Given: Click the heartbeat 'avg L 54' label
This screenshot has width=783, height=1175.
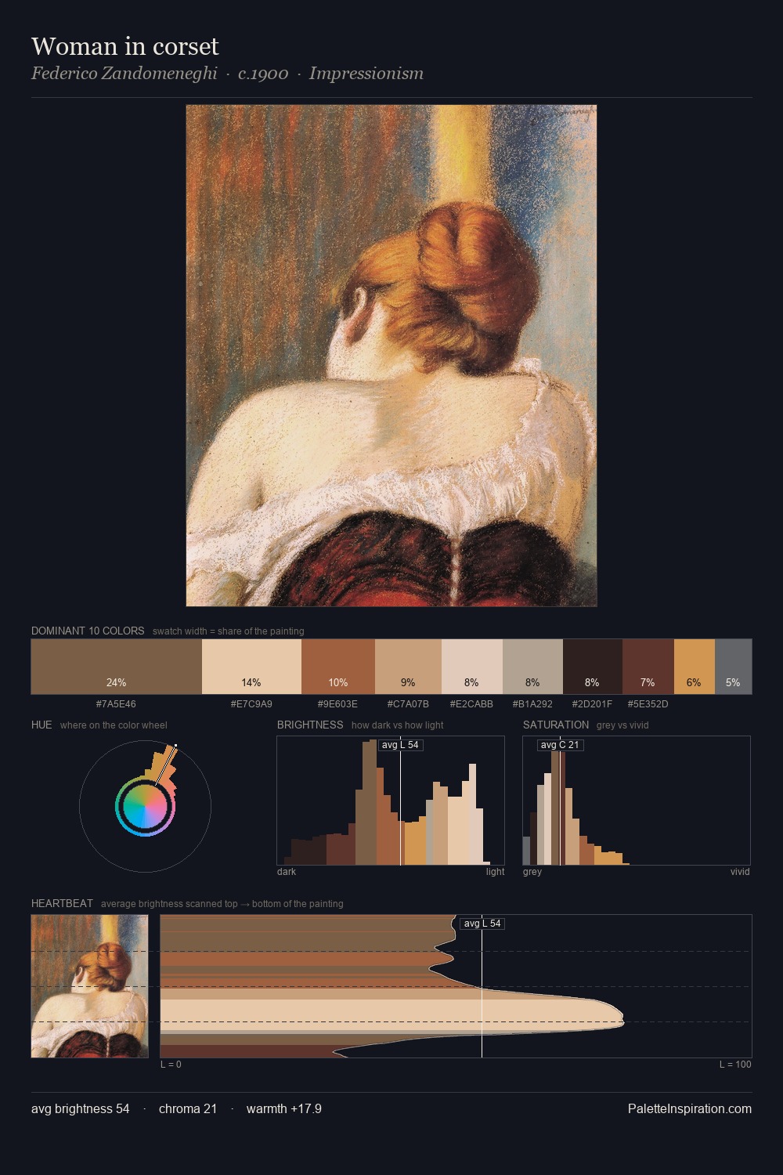Looking at the screenshot, I should tap(482, 924).
